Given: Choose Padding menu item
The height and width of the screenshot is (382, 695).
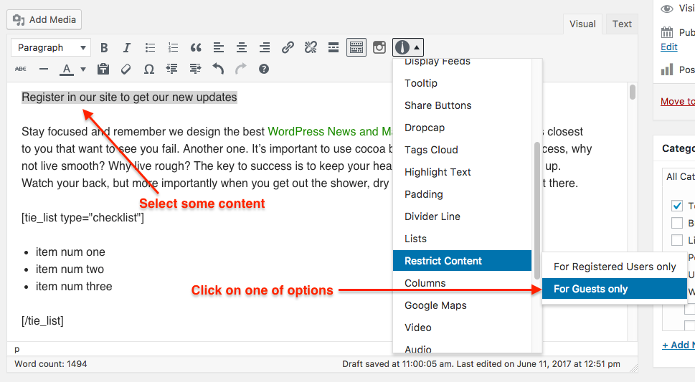Looking at the screenshot, I should point(463,194).
